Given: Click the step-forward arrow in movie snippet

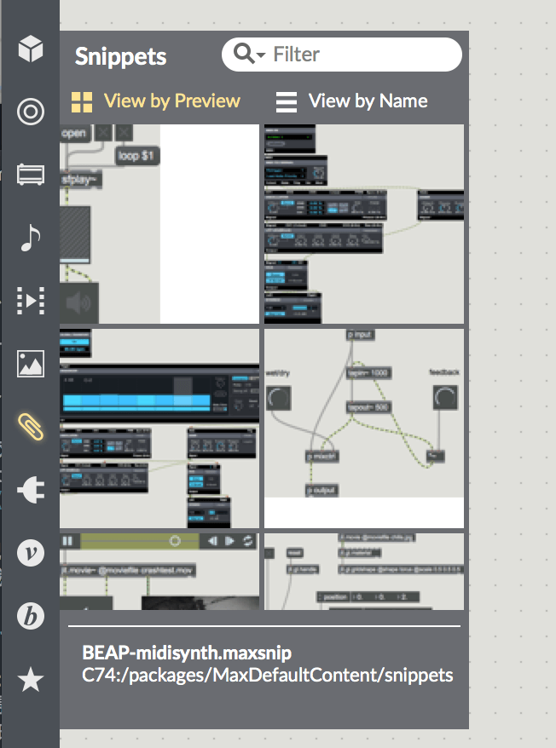Looking at the screenshot, I should coord(229,541).
